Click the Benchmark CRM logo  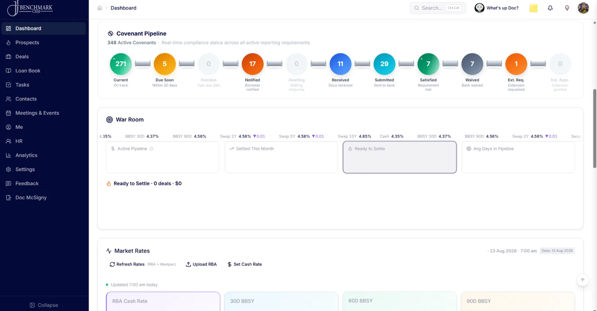pos(30,8)
